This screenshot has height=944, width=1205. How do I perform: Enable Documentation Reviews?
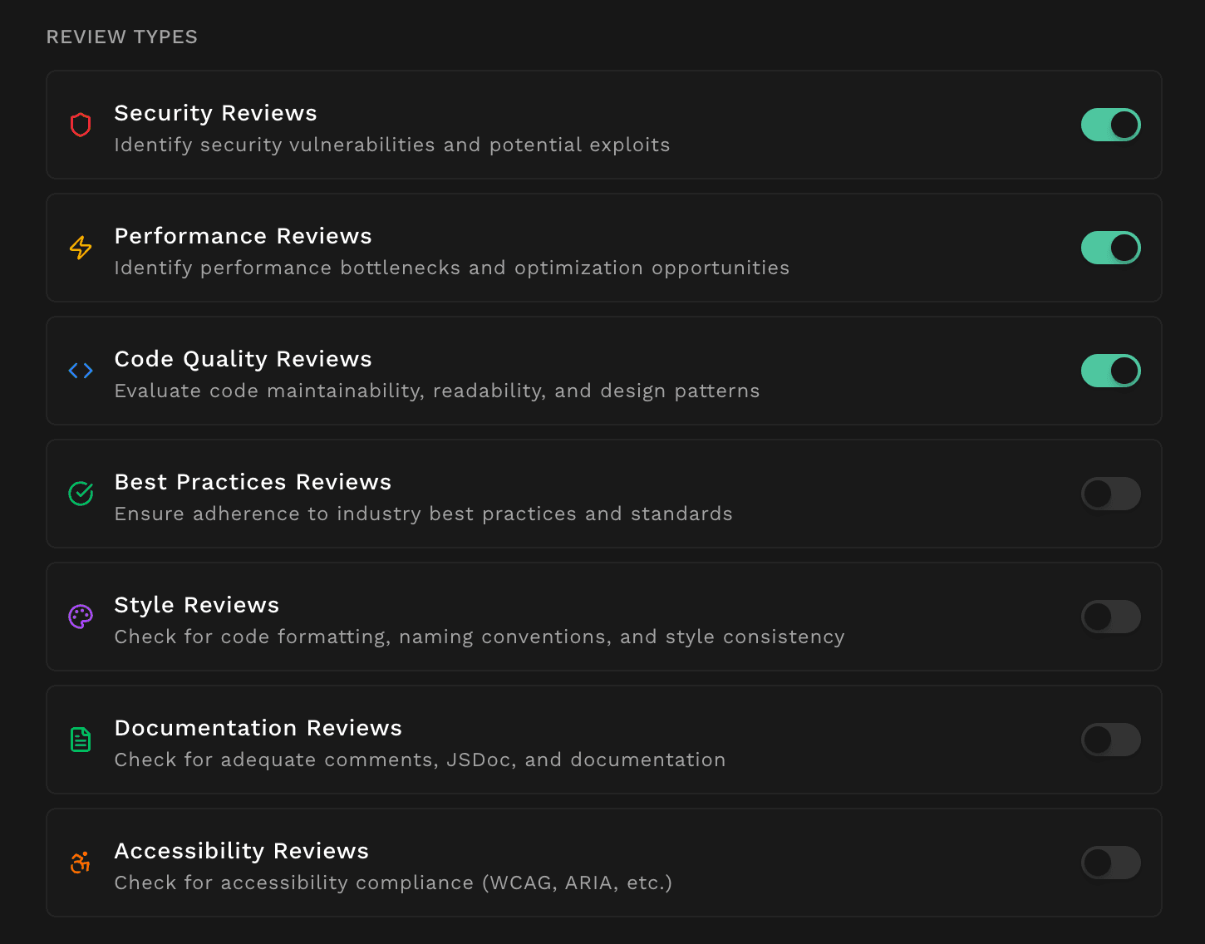tap(1111, 740)
